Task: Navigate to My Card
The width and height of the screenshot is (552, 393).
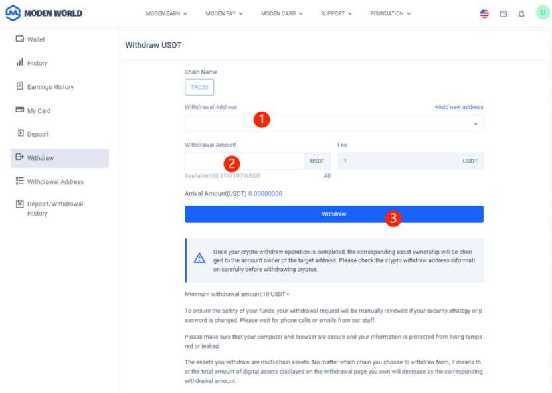Action: [x=39, y=111]
